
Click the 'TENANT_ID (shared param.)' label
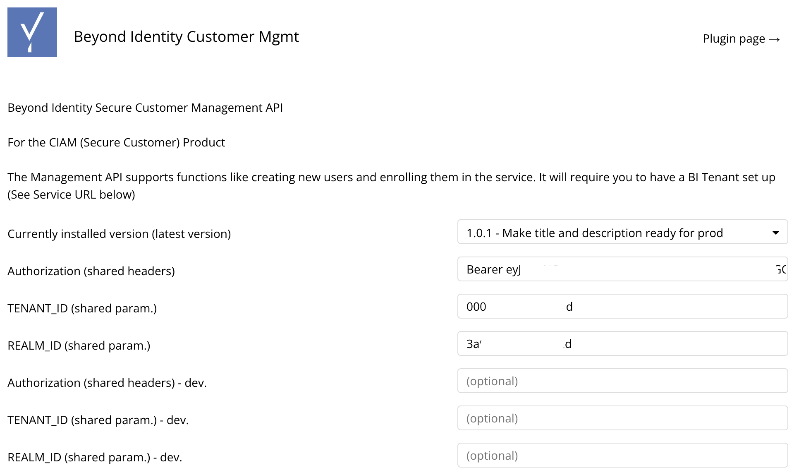[x=82, y=309]
